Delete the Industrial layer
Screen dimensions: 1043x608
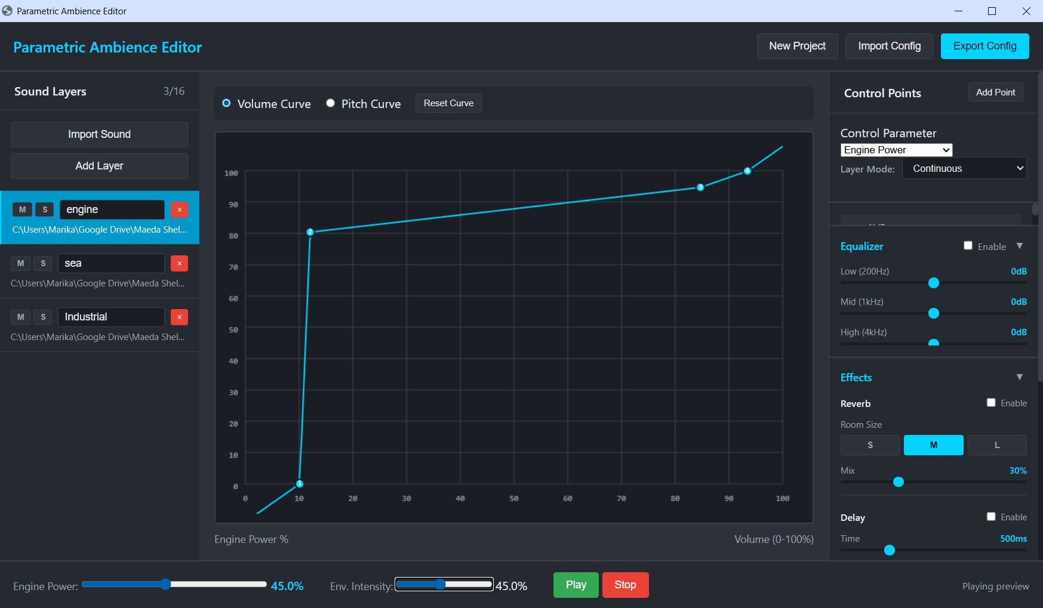tap(179, 317)
